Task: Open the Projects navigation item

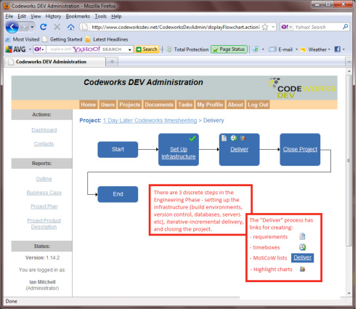Action: (x=129, y=105)
